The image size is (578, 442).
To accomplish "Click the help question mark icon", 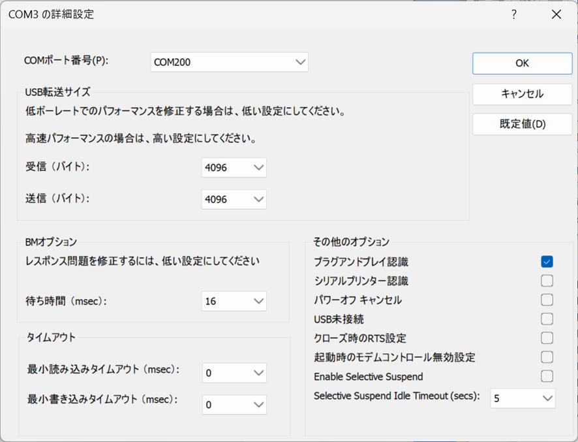I will click(x=514, y=14).
